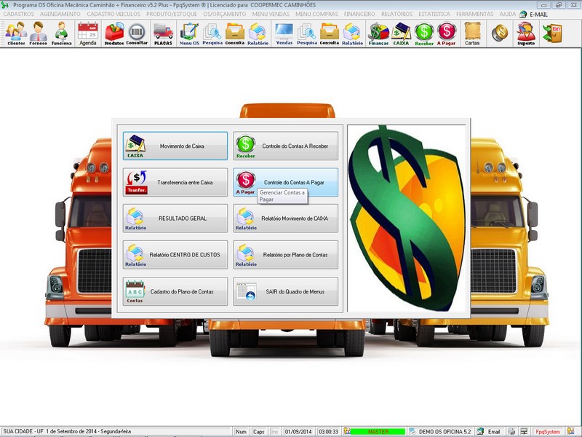582x437 pixels.
Task: Open the MENU COMPRAS menu
Action: pyautogui.click(x=316, y=14)
